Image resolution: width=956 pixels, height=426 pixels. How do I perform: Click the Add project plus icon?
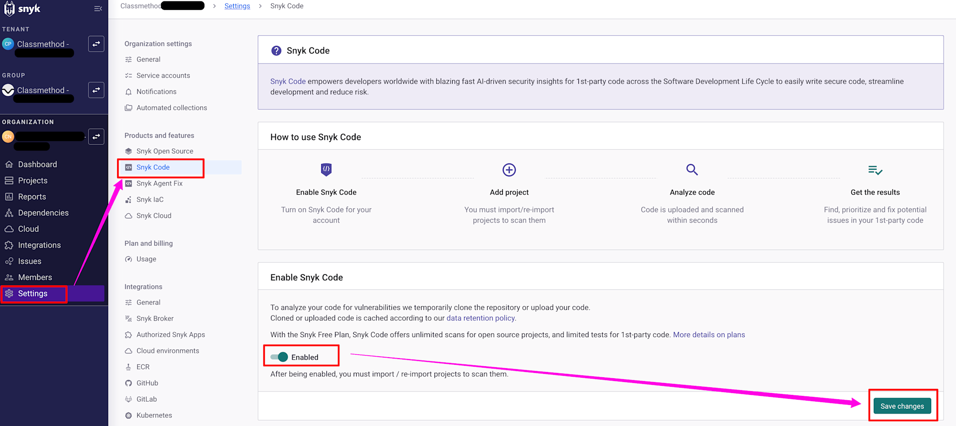[509, 170]
